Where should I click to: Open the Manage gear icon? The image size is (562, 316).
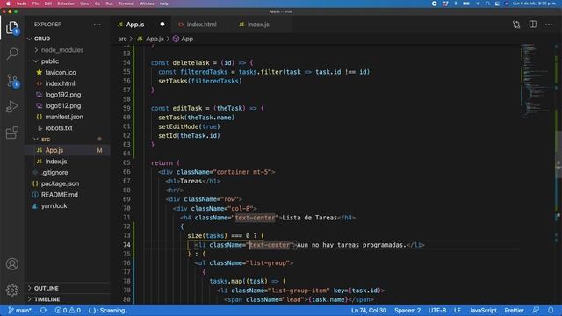(12, 290)
